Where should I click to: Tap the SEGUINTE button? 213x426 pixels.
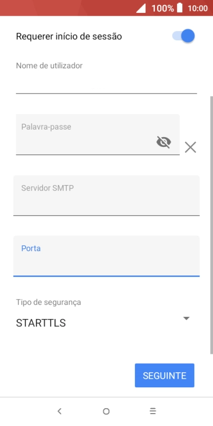click(x=165, y=375)
